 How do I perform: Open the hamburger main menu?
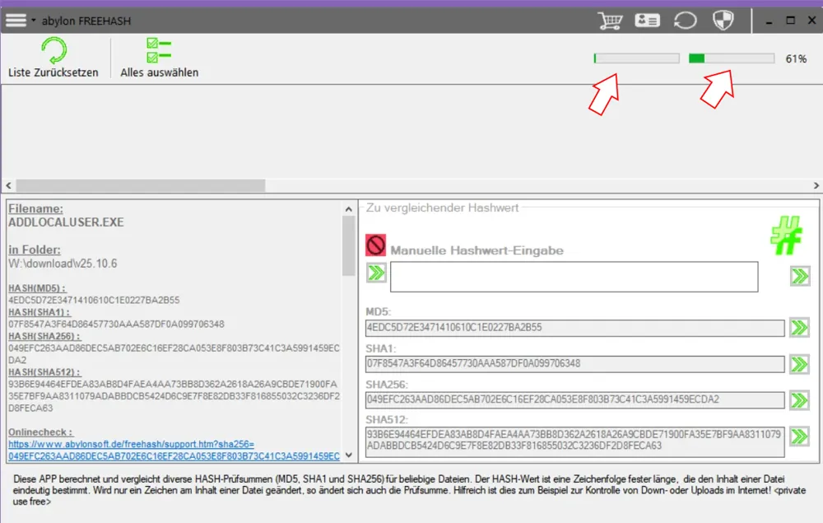[x=16, y=21]
